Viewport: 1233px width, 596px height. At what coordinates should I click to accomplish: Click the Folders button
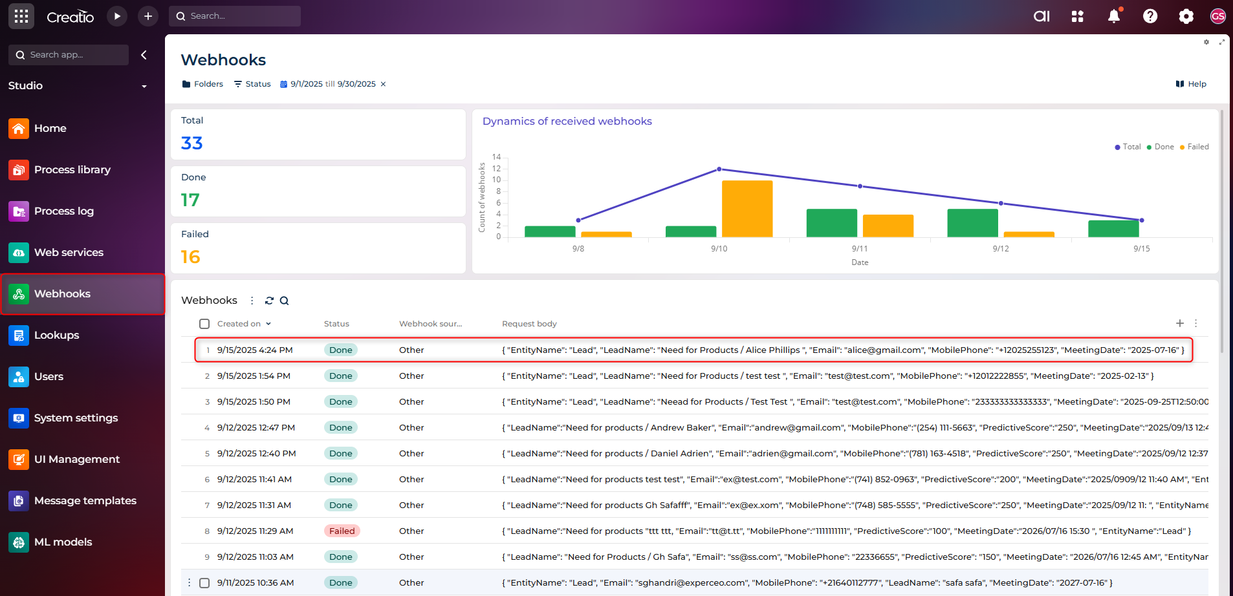pyautogui.click(x=202, y=84)
